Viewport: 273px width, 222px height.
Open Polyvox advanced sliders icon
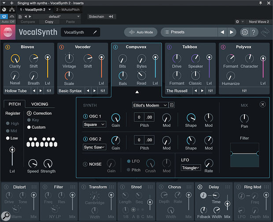tap(244, 91)
